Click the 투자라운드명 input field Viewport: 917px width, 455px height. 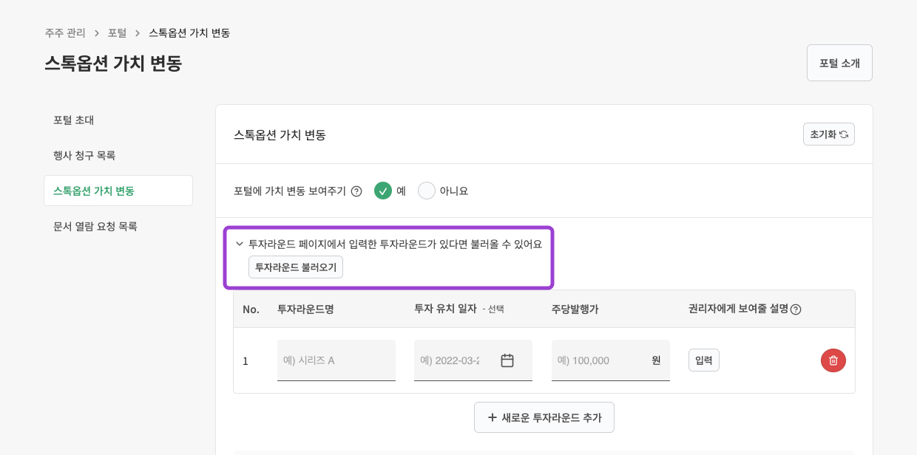click(x=336, y=360)
